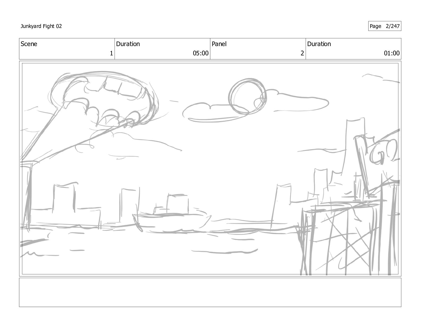Viewport: 421px width, 326px height.
Task: Select the panel number '2' value
Action: pos(302,53)
